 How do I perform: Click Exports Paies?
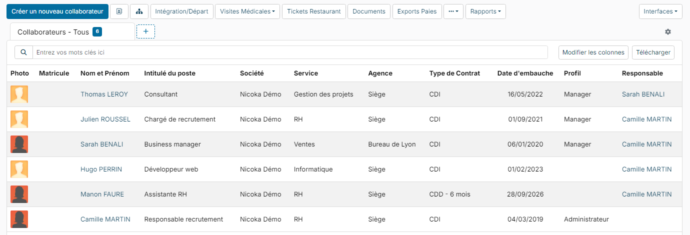click(417, 11)
